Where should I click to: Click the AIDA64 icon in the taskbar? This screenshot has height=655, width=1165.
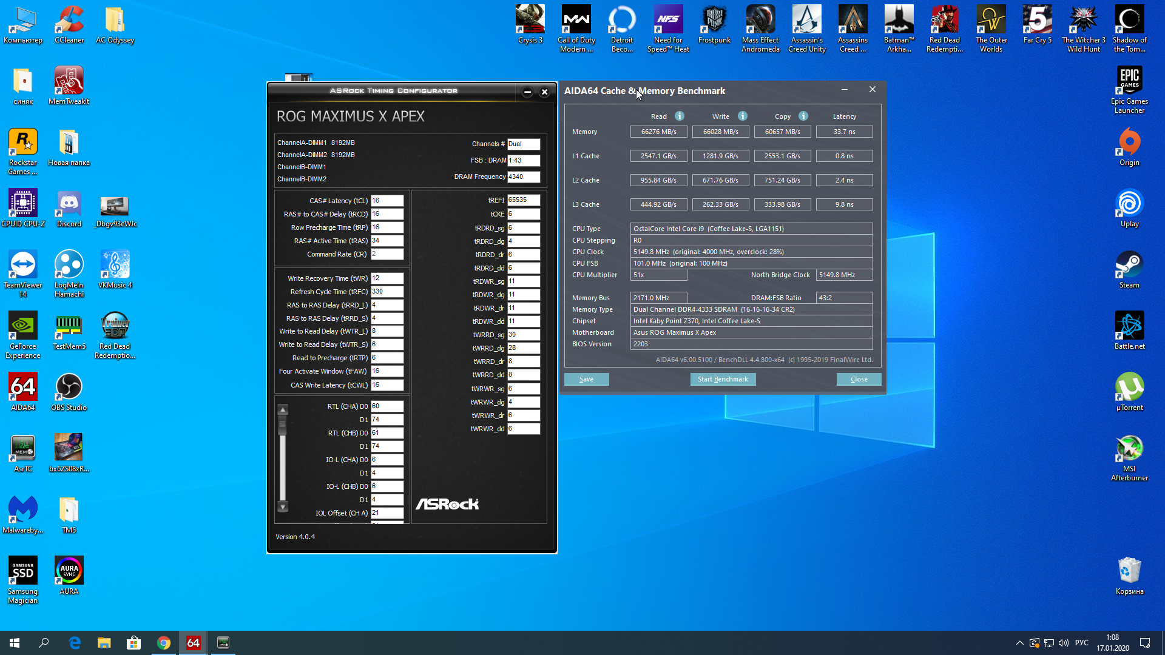[x=194, y=643]
